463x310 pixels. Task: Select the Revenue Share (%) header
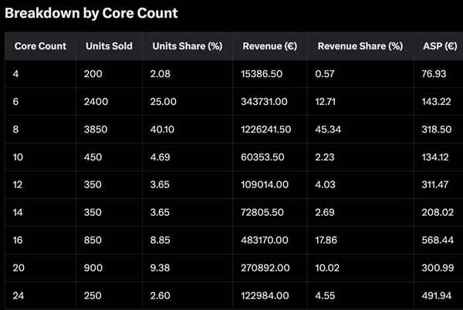(x=360, y=46)
